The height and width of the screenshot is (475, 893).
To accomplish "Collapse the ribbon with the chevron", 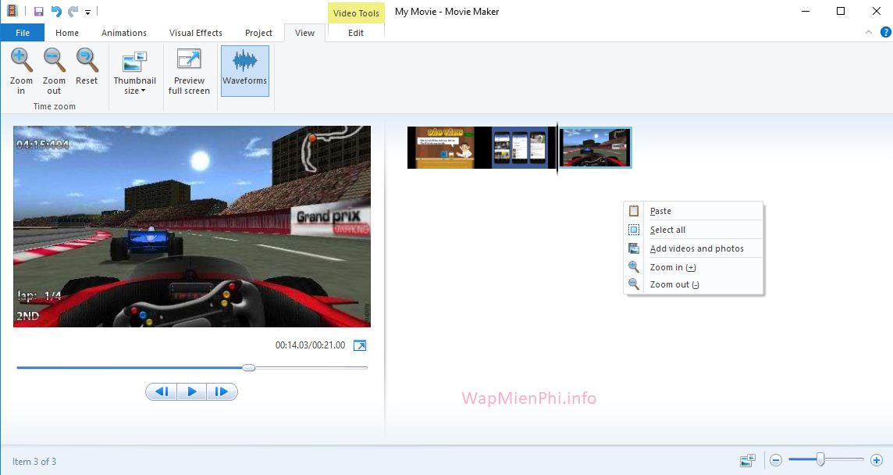I will point(869,33).
